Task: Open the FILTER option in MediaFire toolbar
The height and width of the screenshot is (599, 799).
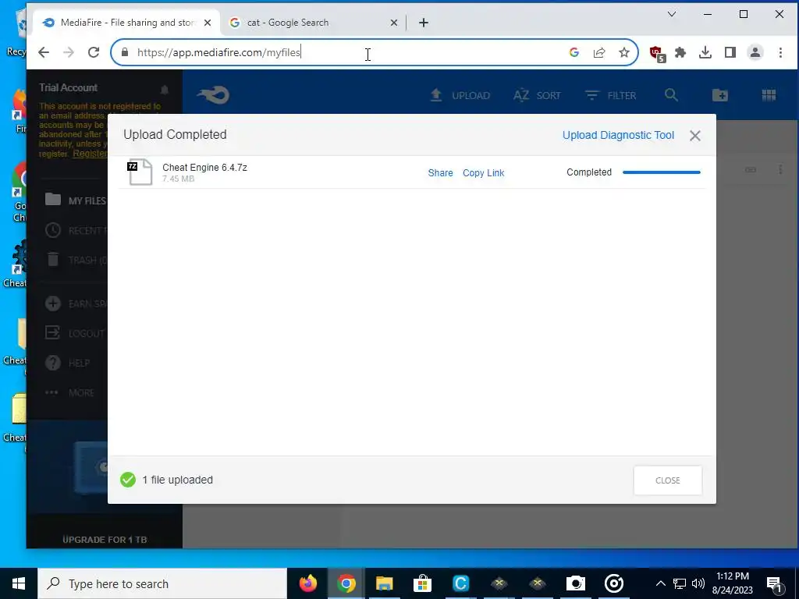Action: (610, 95)
